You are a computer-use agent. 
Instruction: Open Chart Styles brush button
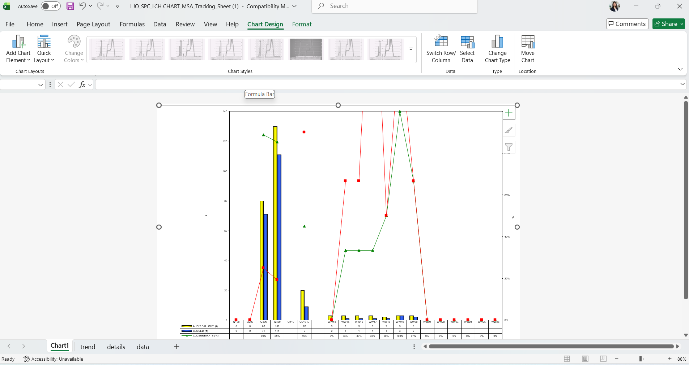pyautogui.click(x=509, y=130)
